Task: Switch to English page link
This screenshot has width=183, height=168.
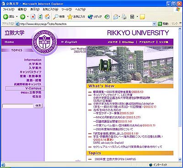Action: click(69, 42)
